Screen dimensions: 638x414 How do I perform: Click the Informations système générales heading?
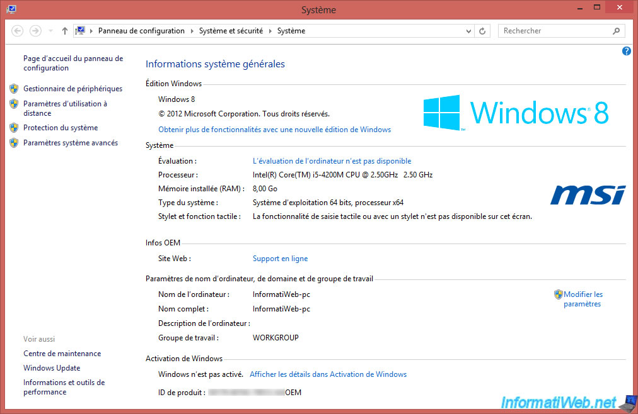click(215, 64)
